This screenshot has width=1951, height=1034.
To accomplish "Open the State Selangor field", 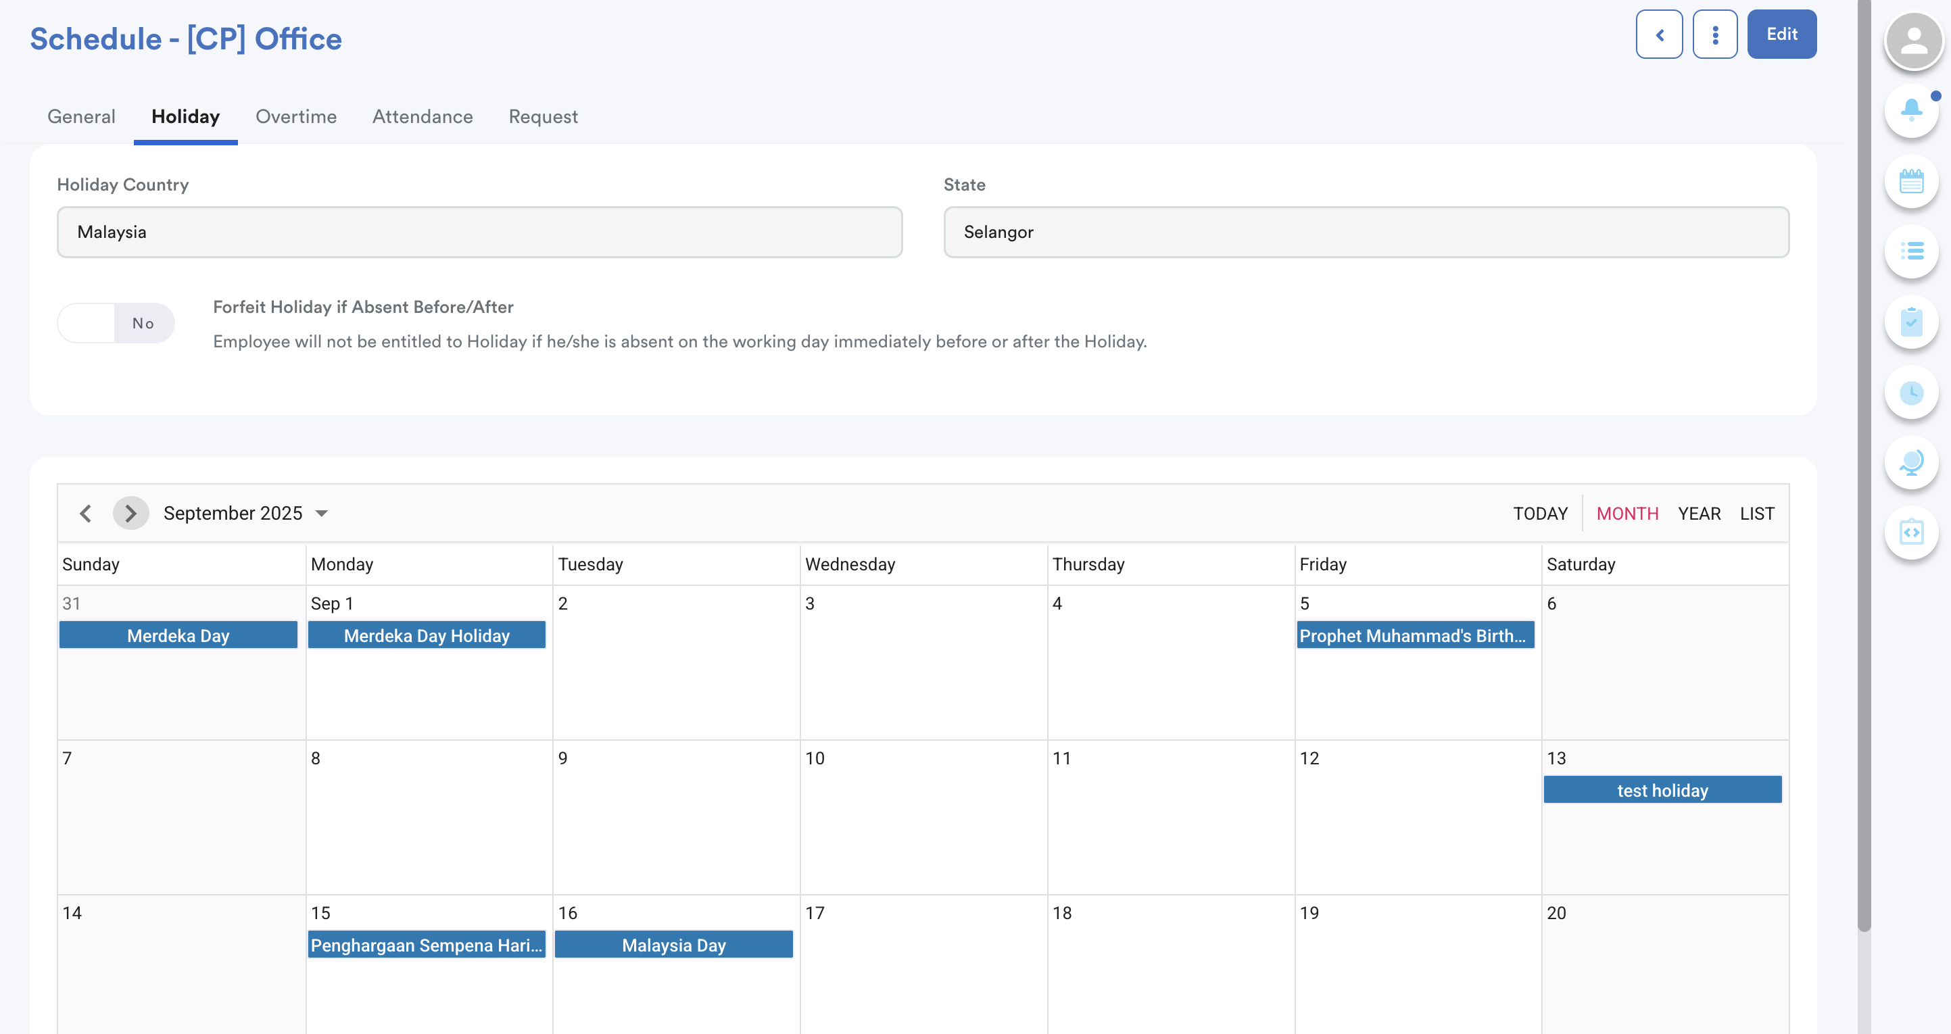I will tap(1366, 232).
